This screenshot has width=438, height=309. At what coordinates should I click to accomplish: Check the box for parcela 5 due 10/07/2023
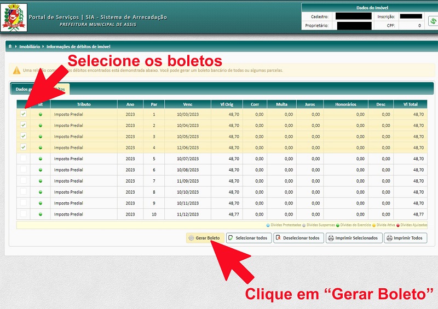(24, 158)
